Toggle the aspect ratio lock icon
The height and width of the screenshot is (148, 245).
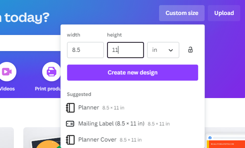pos(190,50)
